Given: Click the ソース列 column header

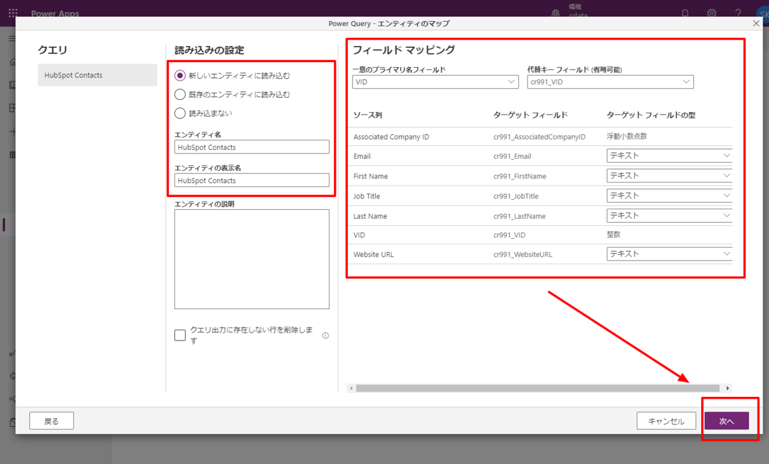Looking at the screenshot, I should coord(368,115).
